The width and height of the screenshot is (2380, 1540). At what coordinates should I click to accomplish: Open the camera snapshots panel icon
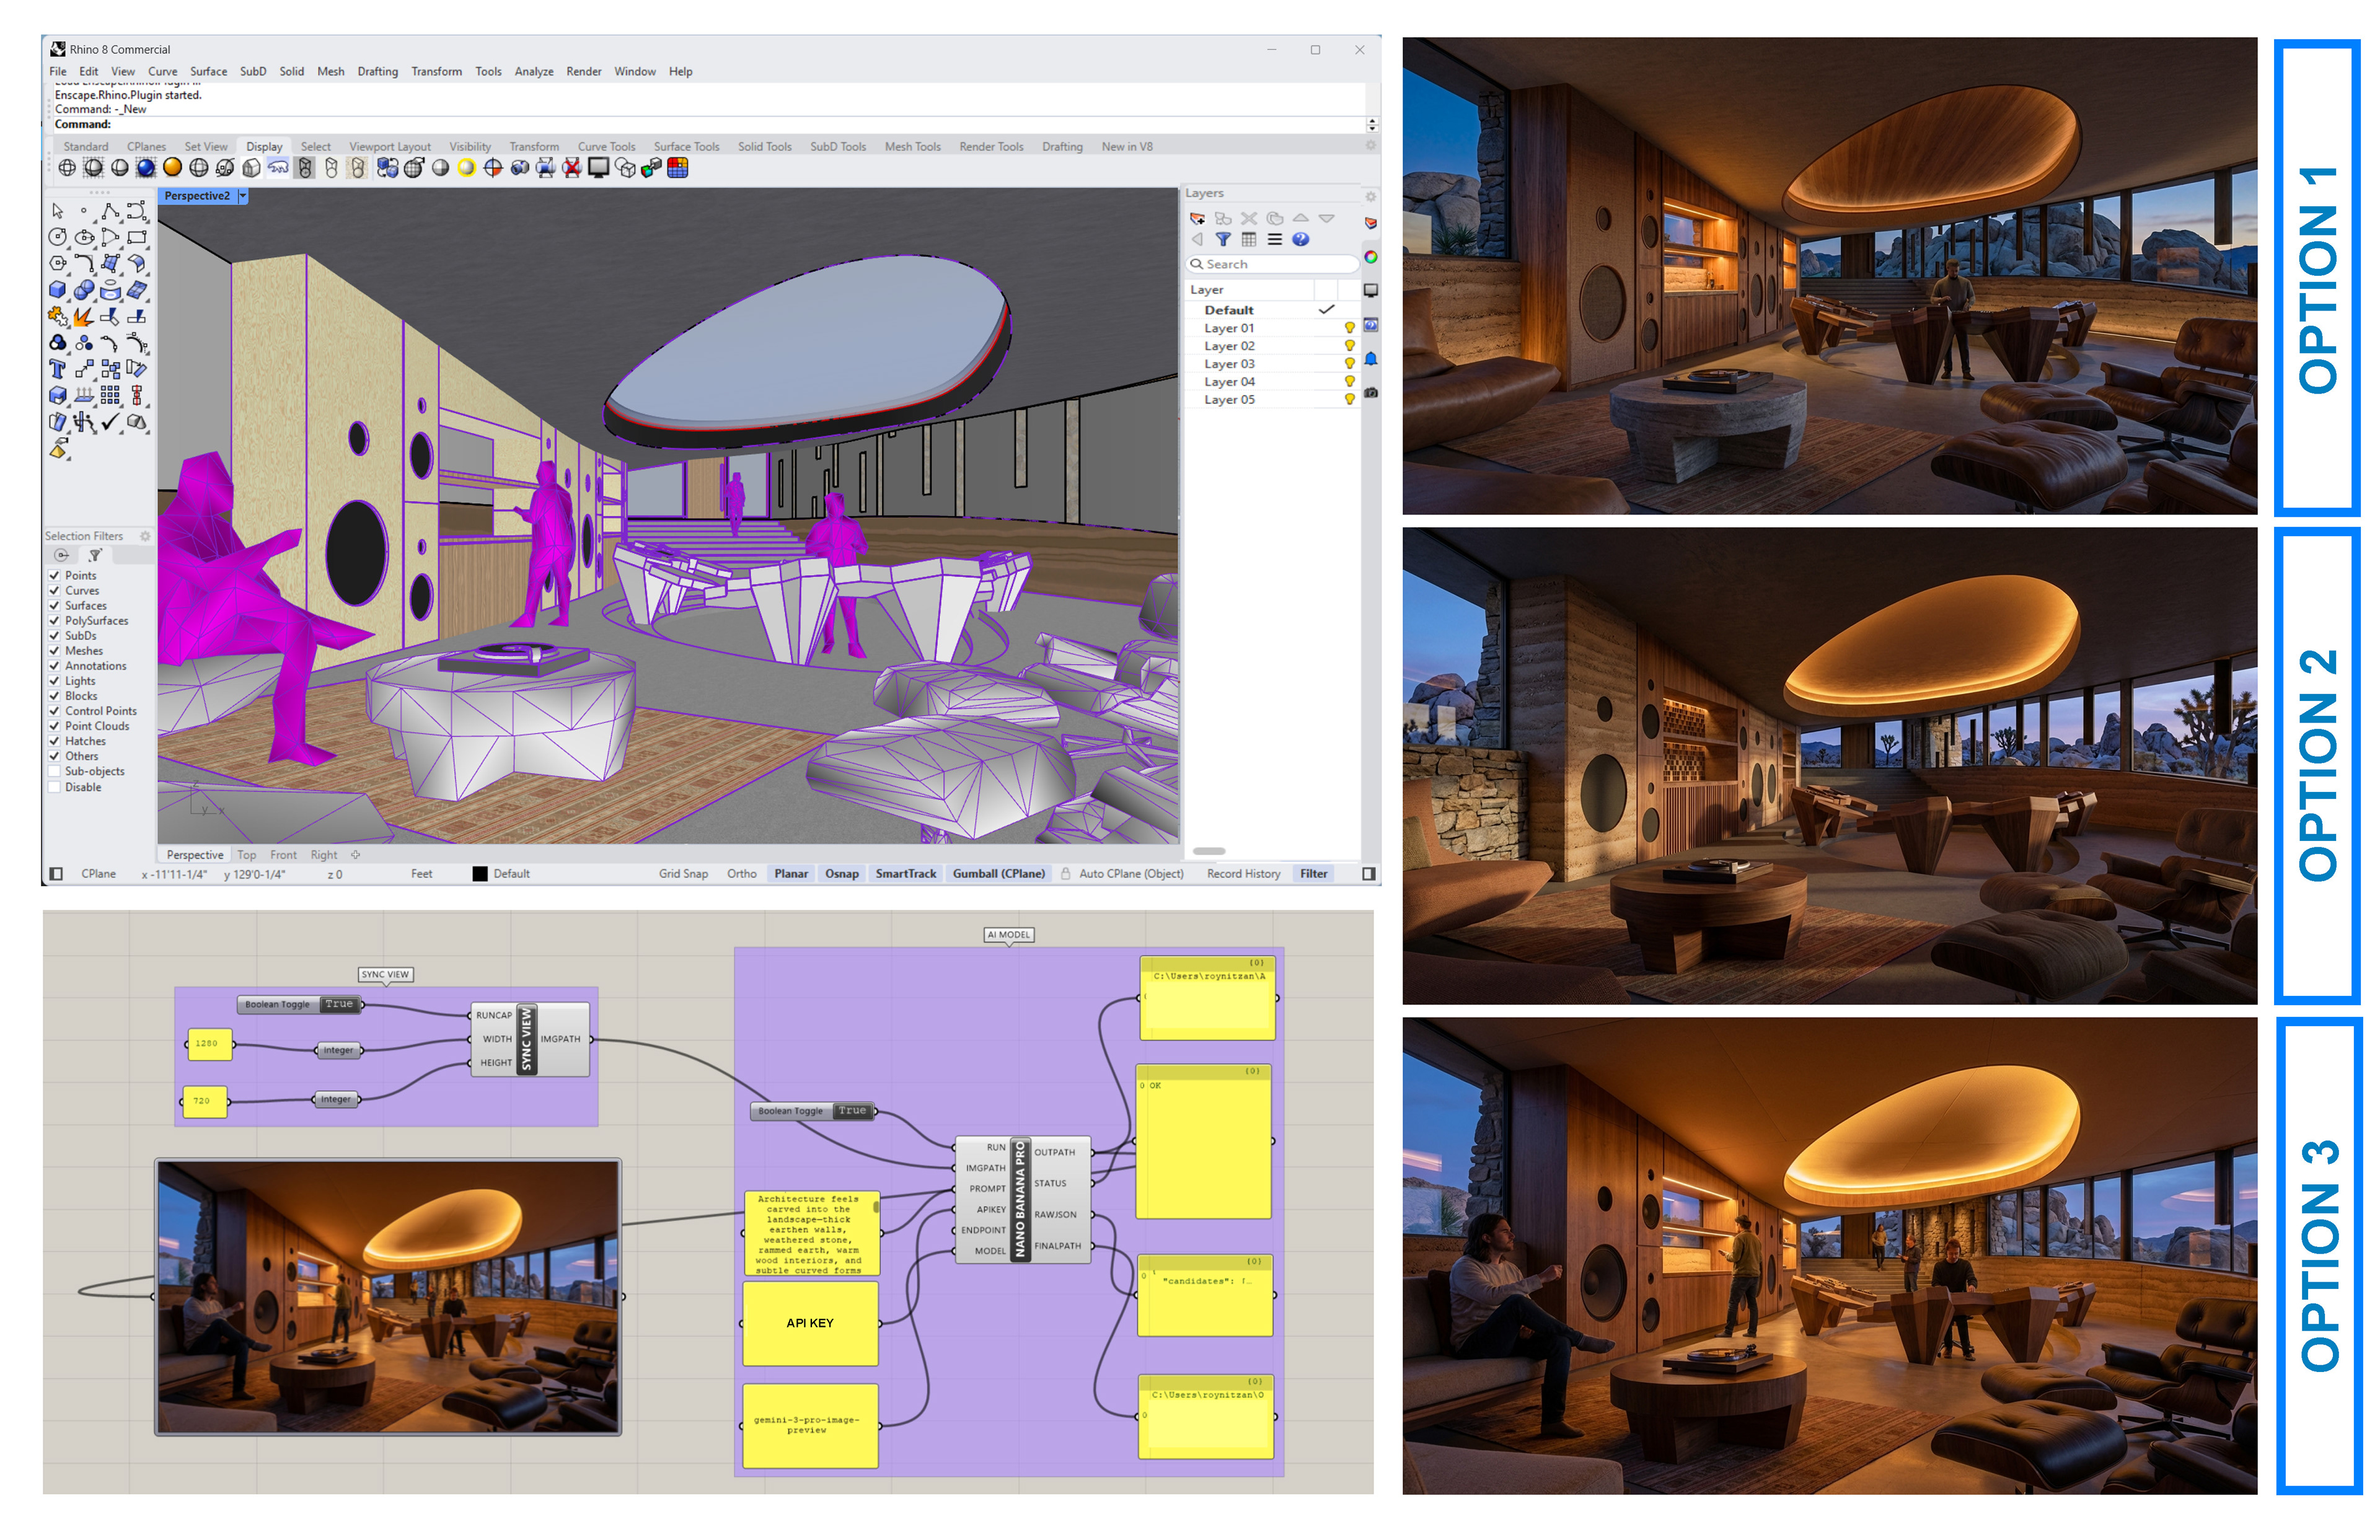click(1371, 392)
